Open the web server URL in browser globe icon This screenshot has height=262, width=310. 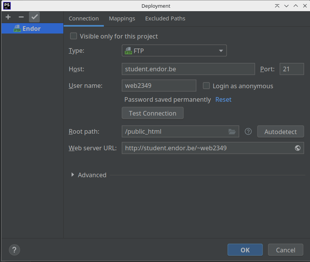point(298,148)
